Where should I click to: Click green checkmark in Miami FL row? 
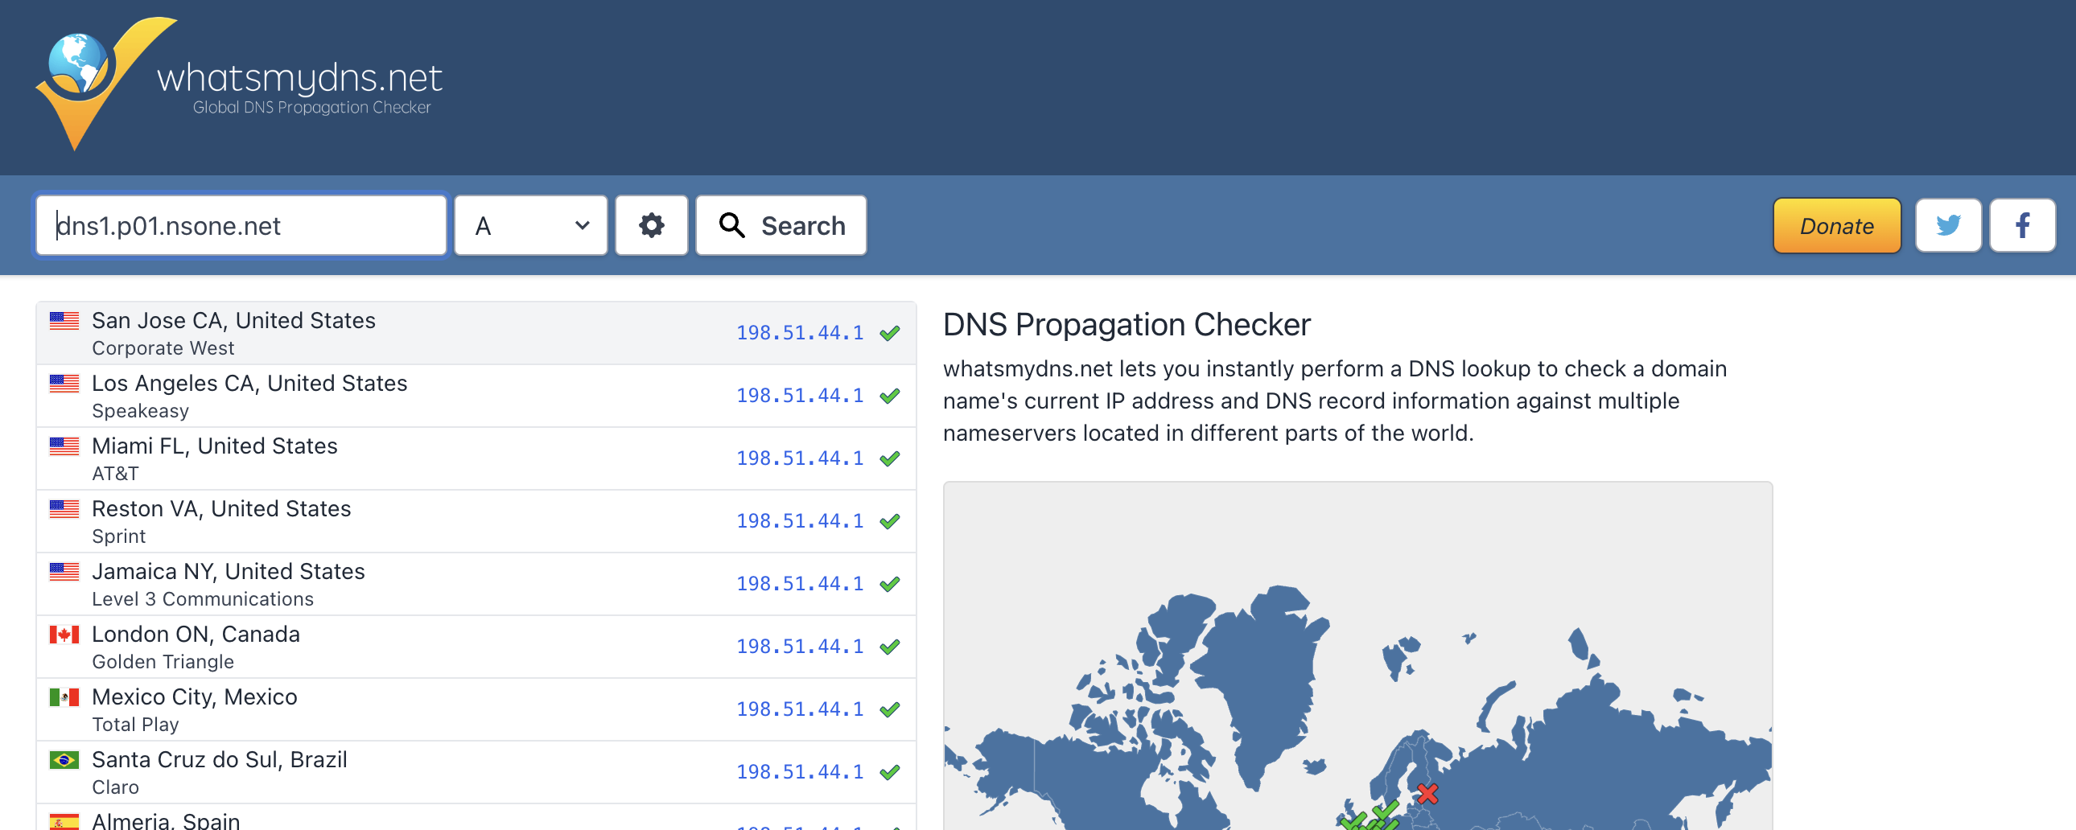[890, 458]
